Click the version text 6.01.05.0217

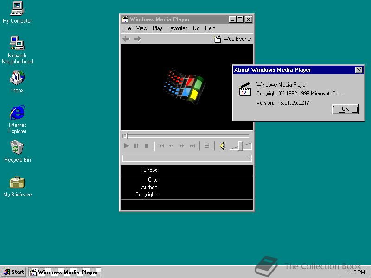pos(294,102)
